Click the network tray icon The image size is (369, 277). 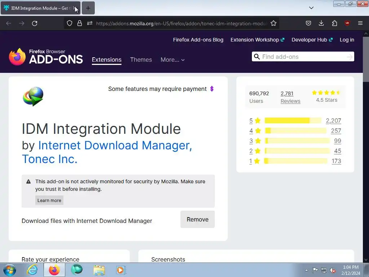pyautogui.click(x=324, y=271)
